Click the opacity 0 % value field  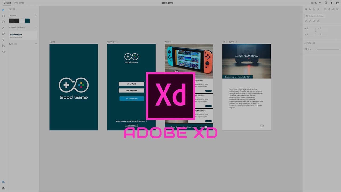[310, 49]
